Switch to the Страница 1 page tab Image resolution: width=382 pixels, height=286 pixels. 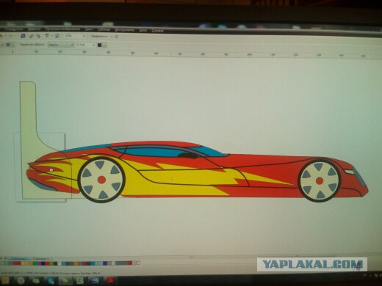19,259
